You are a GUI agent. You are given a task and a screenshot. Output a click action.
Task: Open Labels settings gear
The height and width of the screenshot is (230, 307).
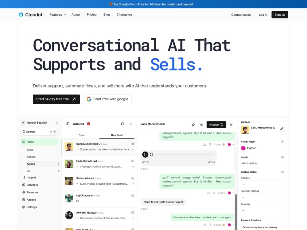(282, 157)
